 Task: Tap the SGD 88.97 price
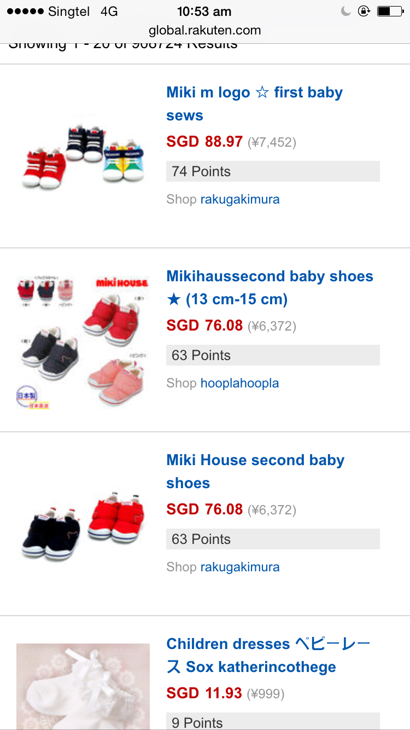(x=204, y=142)
